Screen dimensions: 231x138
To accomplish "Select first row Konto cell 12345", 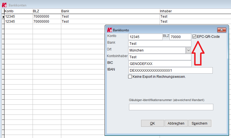I will [x=19, y=17].
